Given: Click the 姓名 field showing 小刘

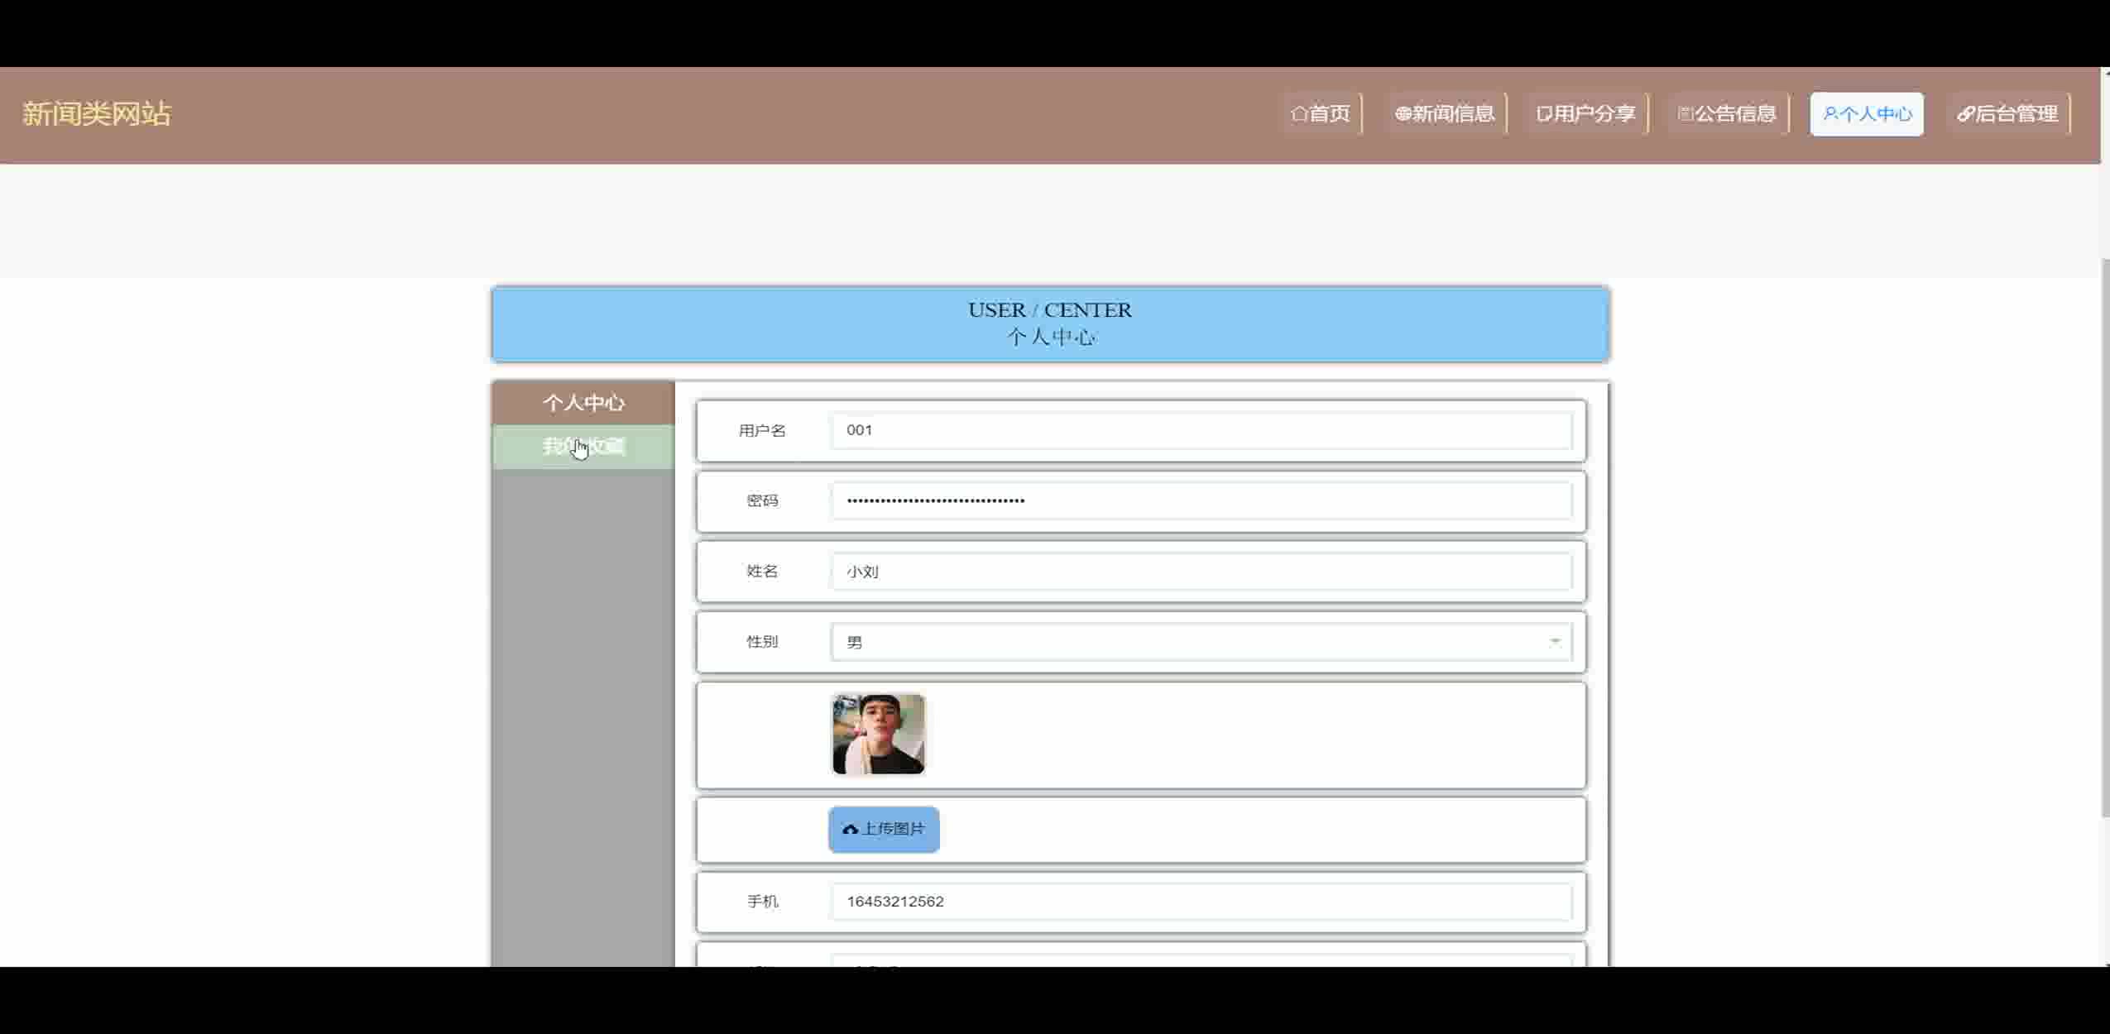Looking at the screenshot, I should (x=1200, y=572).
